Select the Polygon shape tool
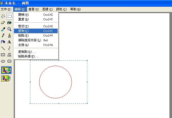Viewport: 172px width, 118px height. [x=10, y=55]
